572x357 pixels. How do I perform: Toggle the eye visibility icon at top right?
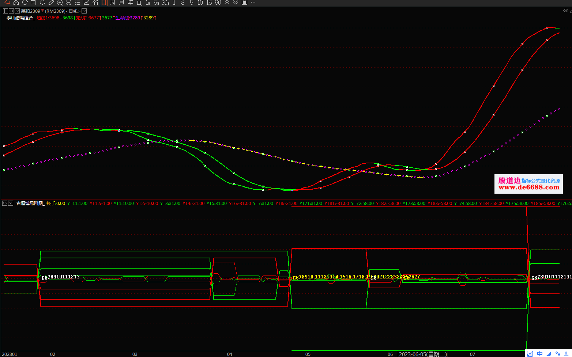[566, 11]
